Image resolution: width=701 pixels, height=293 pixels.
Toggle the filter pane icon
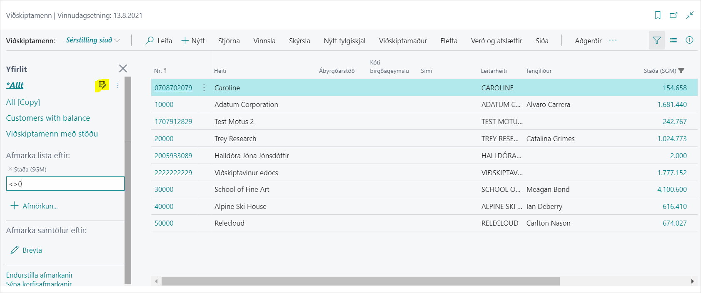click(656, 40)
